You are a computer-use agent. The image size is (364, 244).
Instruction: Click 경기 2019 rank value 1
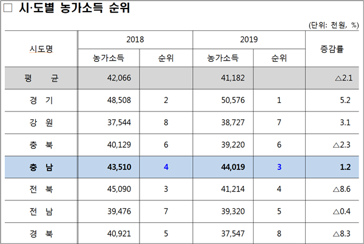pyautogui.click(x=279, y=100)
